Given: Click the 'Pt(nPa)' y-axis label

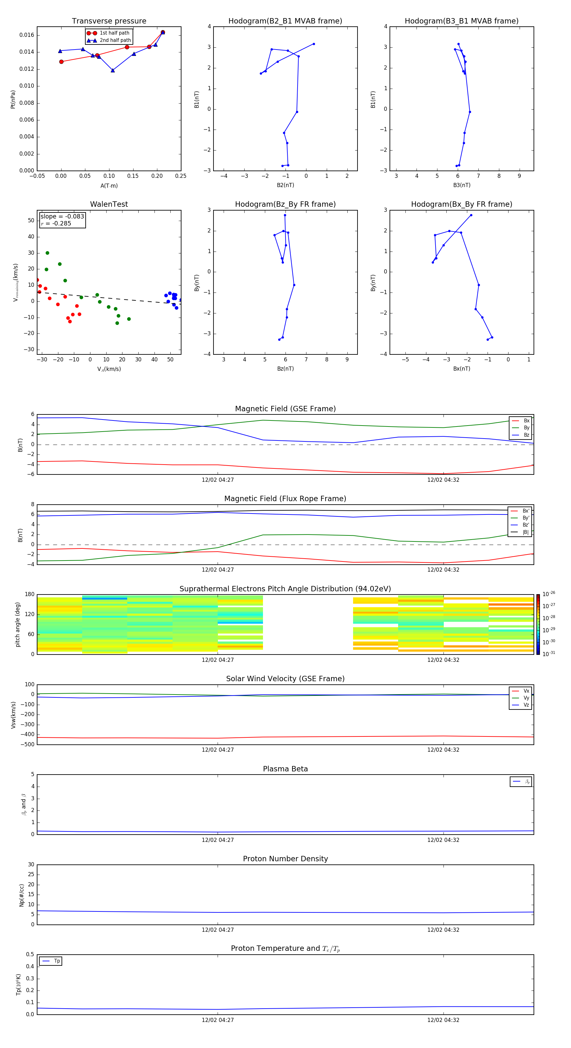Looking at the screenshot, I should [x=13, y=99].
